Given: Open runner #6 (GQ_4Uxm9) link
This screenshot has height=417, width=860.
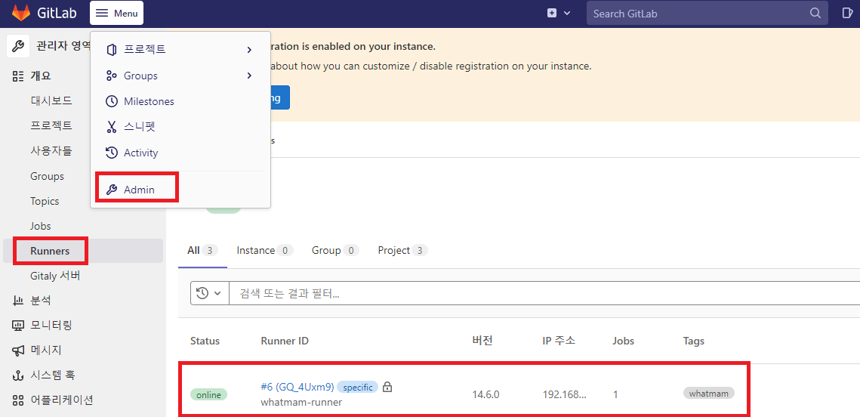Looking at the screenshot, I should pyautogui.click(x=297, y=387).
